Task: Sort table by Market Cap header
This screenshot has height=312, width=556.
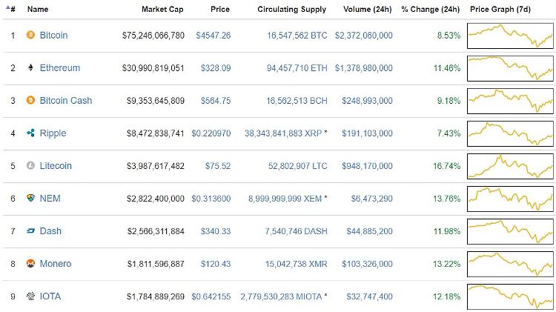Action: (162, 9)
